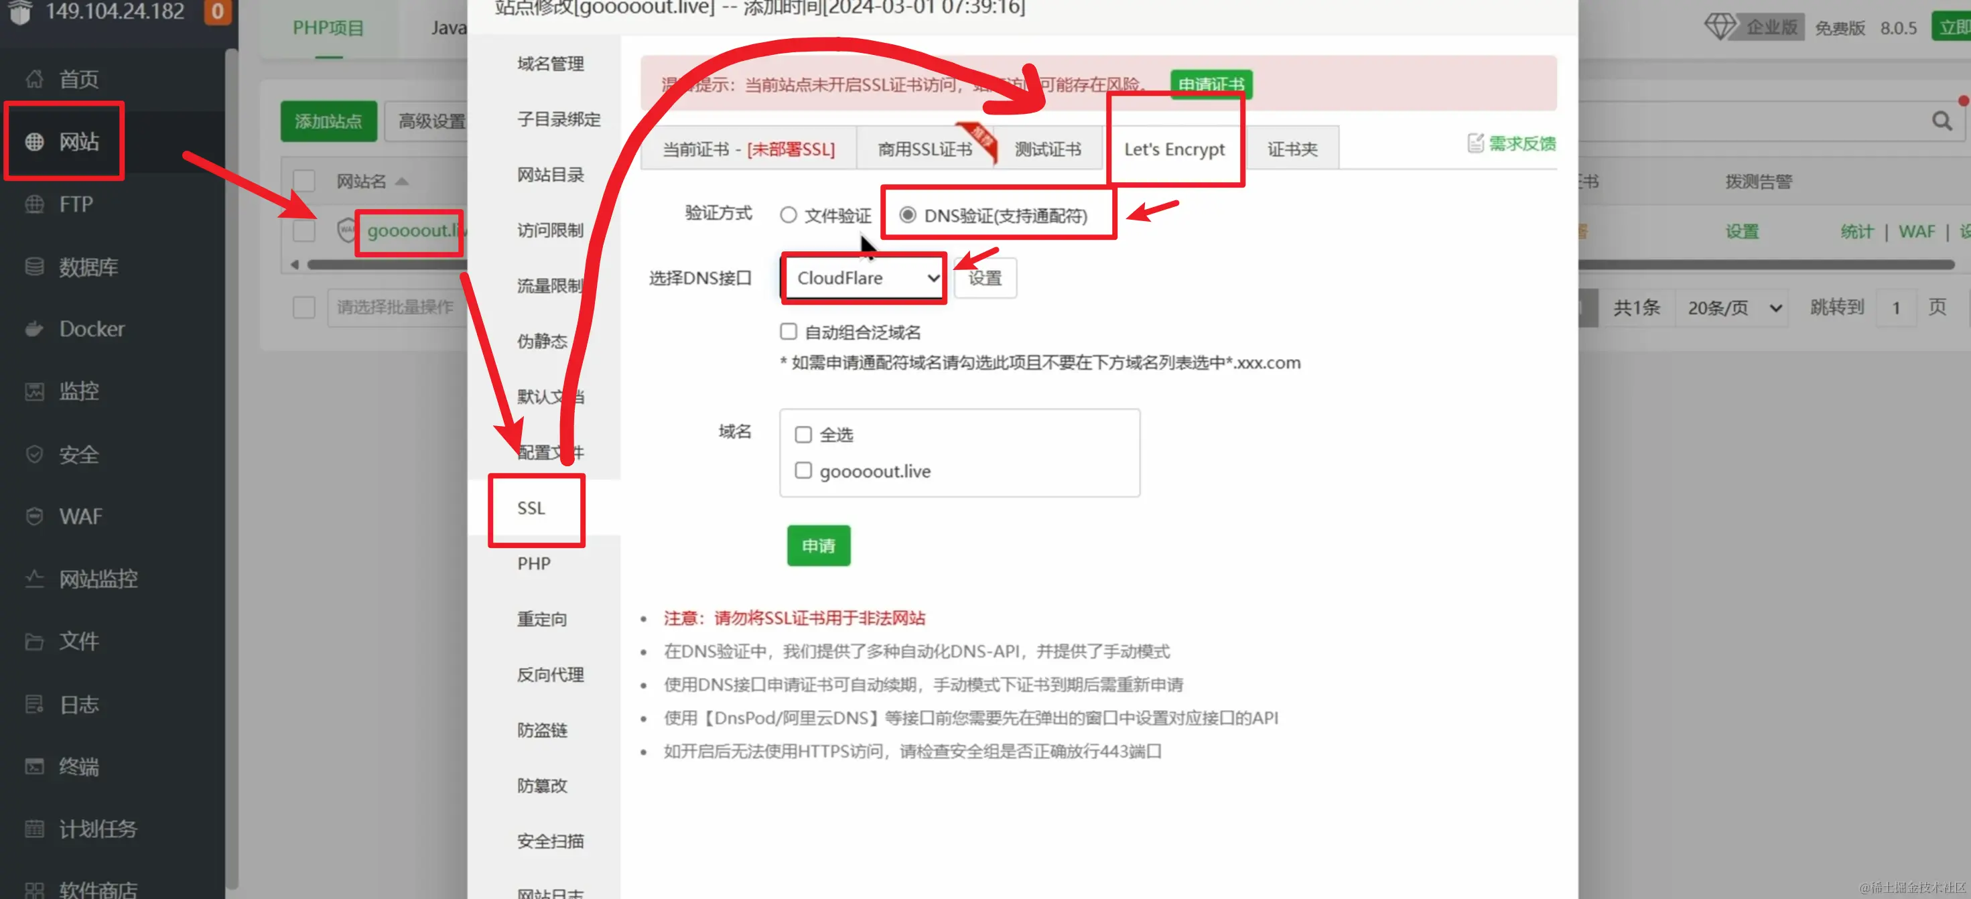Click the 首页 home icon
Image resolution: width=1971 pixels, height=899 pixels.
coord(33,79)
